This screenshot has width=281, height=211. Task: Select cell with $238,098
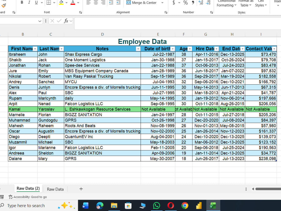[x=261, y=159]
